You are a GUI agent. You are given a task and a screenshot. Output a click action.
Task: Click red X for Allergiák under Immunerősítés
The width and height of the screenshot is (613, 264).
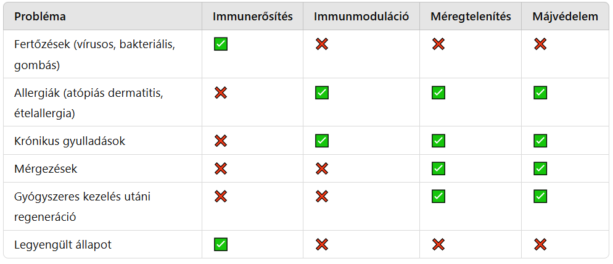[x=221, y=93]
